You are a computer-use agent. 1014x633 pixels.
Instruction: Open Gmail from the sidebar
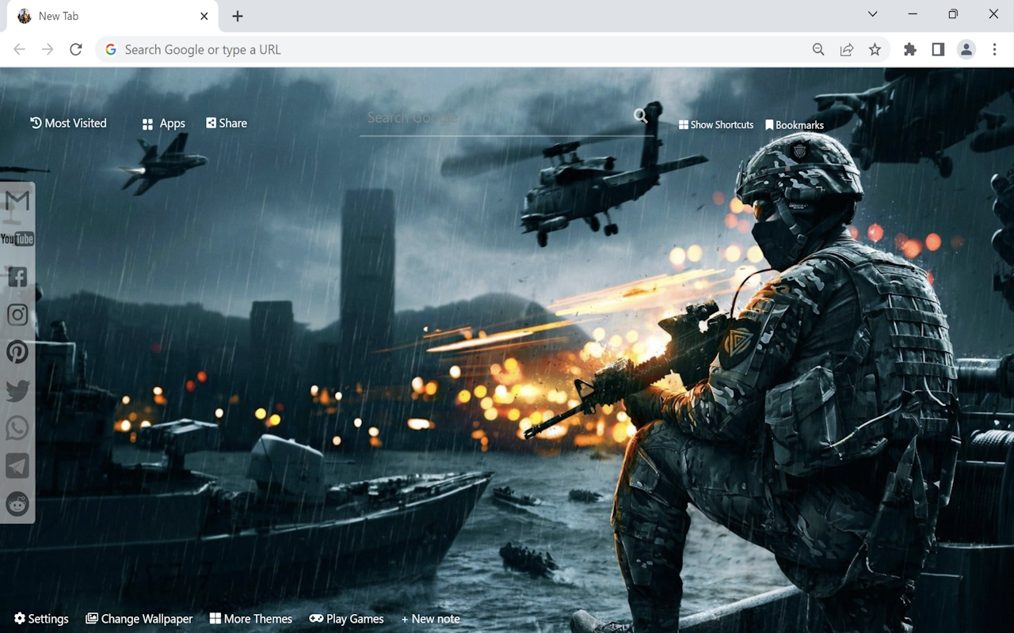tap(17, 201)
